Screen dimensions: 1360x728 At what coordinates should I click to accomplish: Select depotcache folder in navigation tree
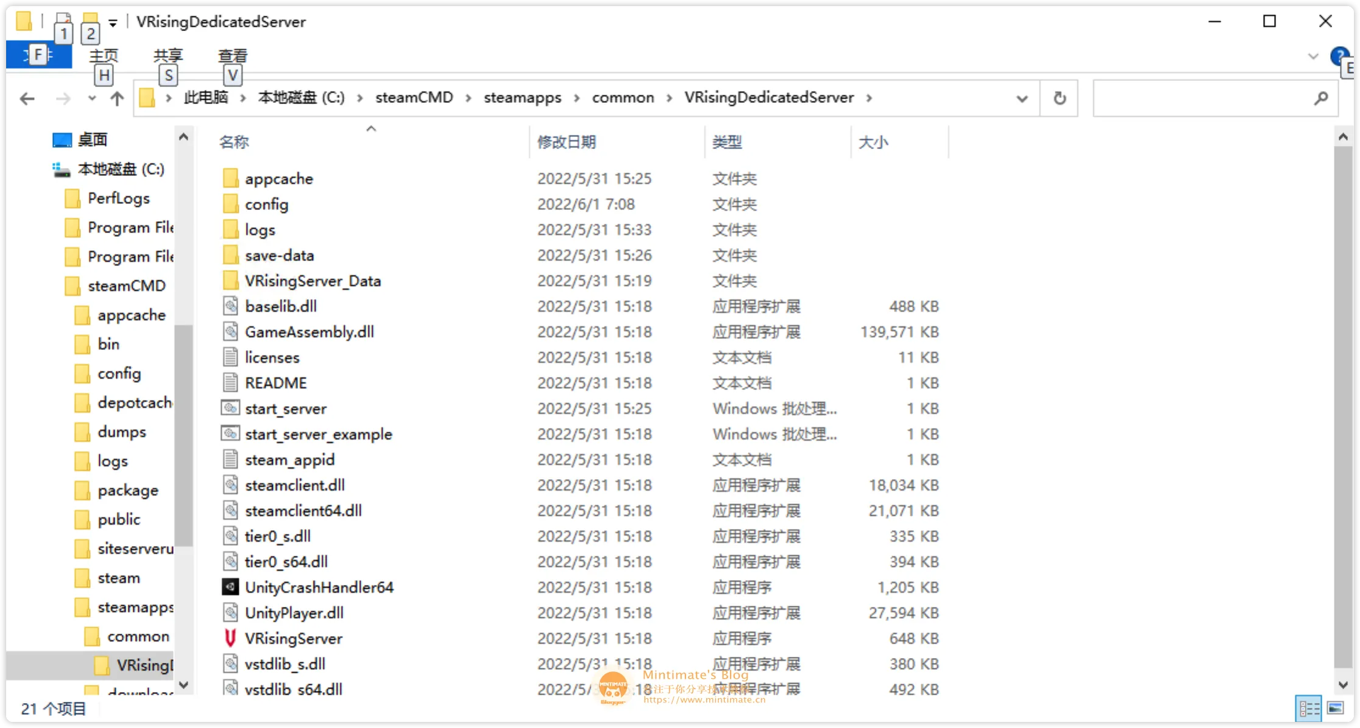click(x=134, y=403)
